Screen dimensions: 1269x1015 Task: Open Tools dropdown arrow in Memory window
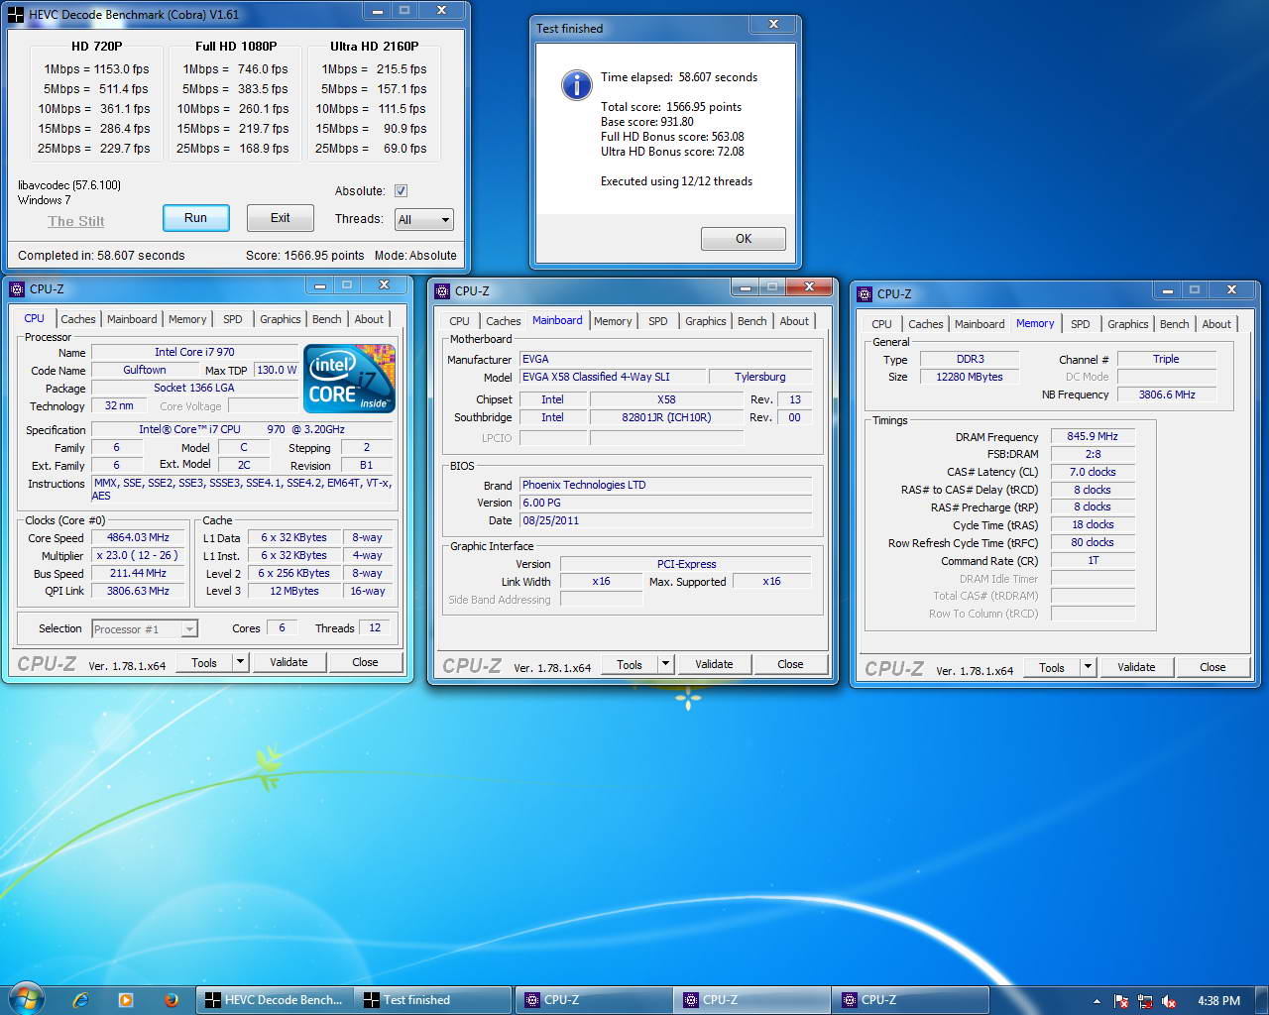(x=1088, y=667)
